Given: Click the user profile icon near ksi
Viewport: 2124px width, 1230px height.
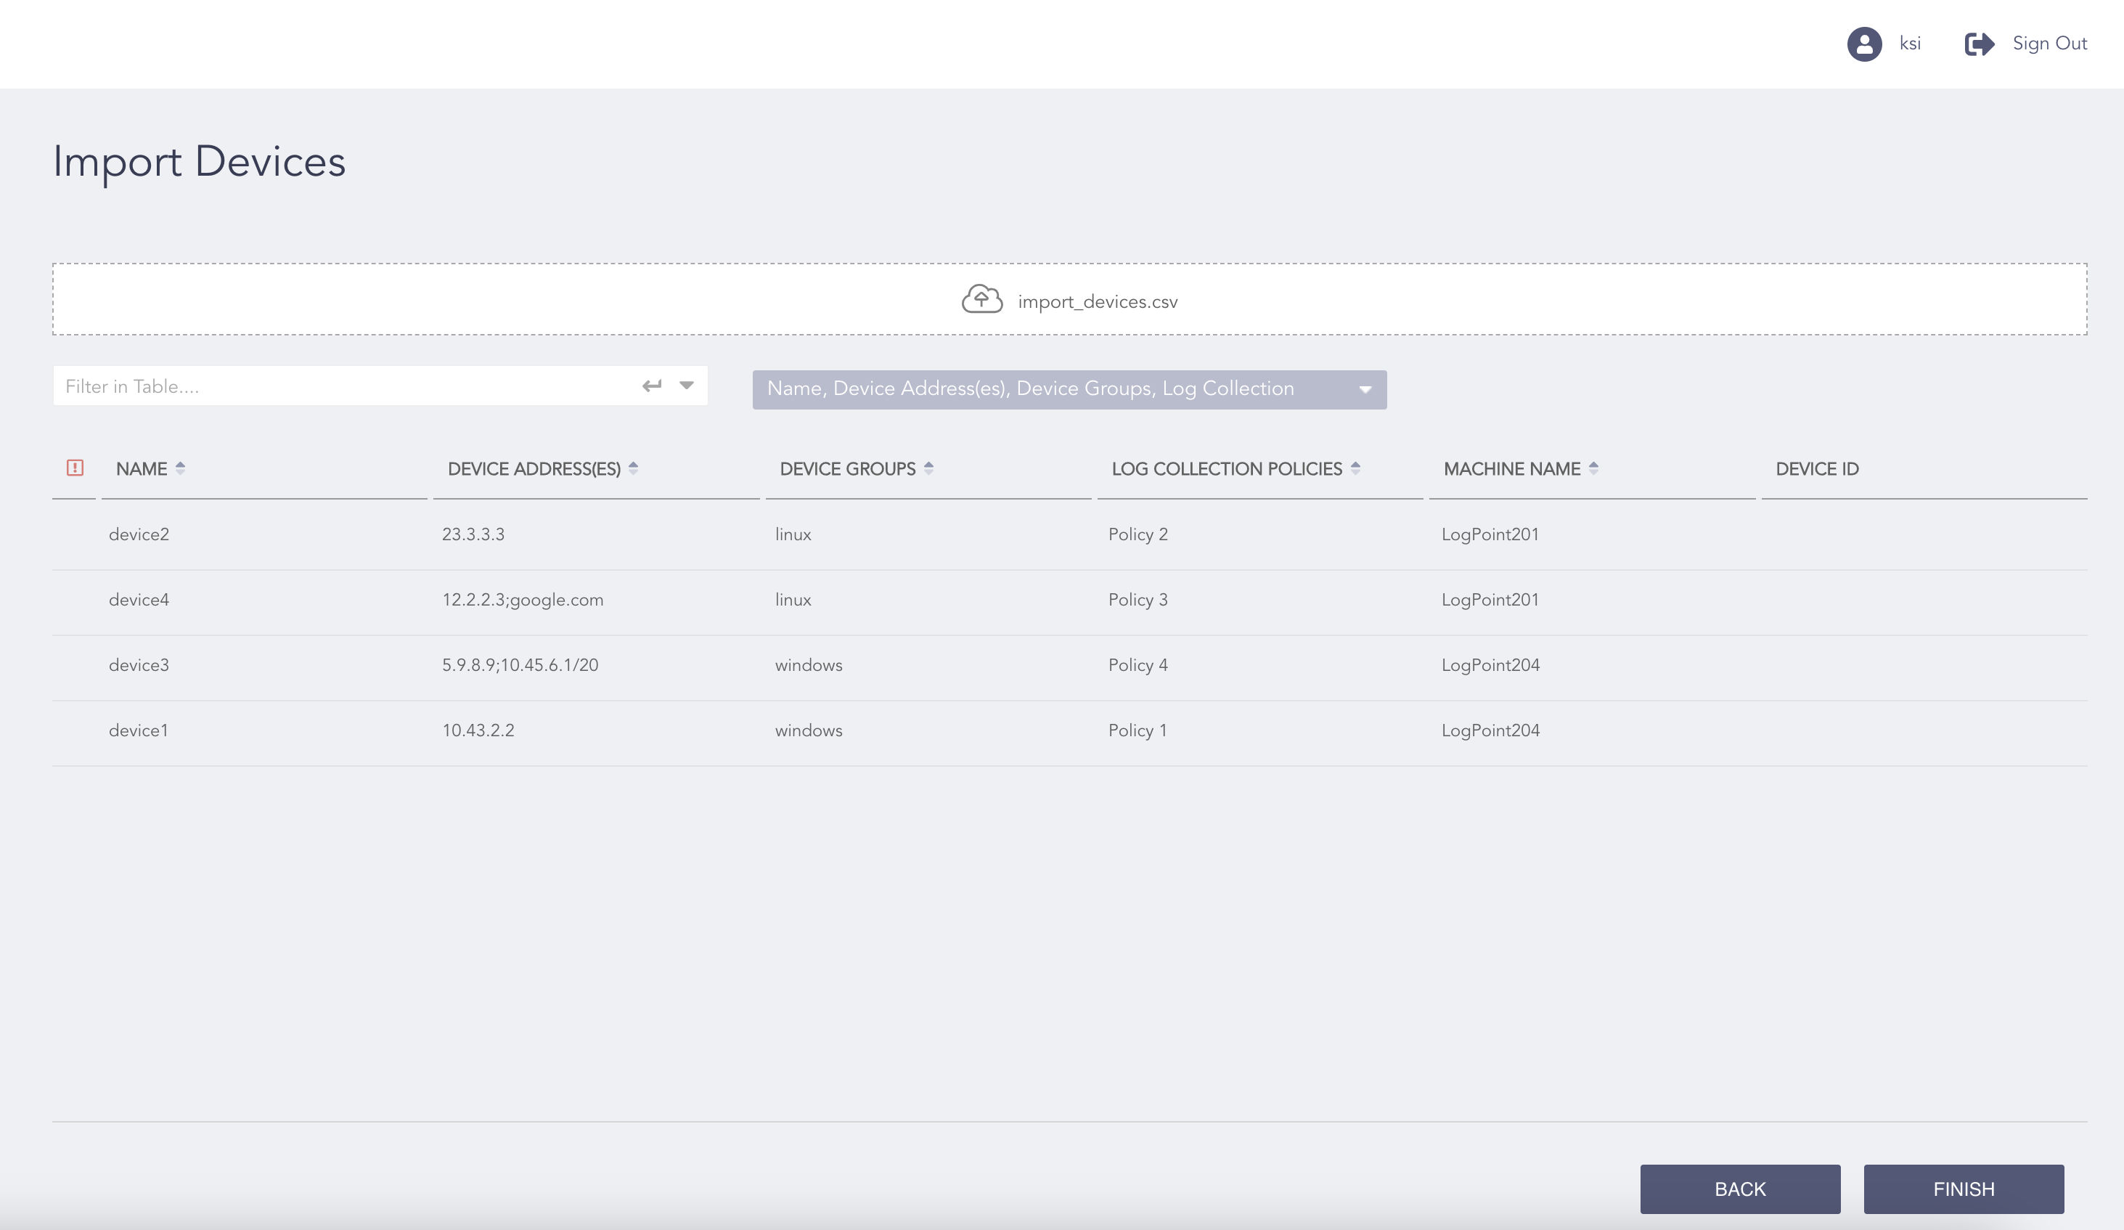Looking at the screenshot, I should [x=1866, y=44].
